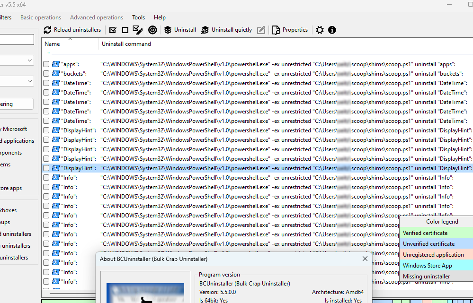Viewport: 473px width, 303px height.
Task: Open the Tools menu
Action: 138,17
